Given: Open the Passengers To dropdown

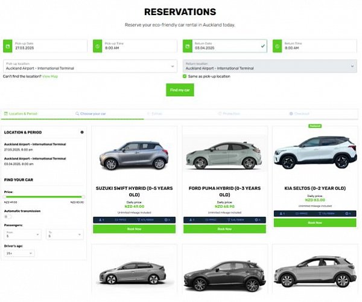Looking at the screenshot, I should pos(65,234).
